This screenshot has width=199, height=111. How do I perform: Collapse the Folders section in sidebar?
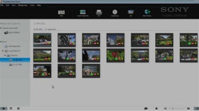(x=1, y=42)
